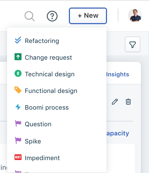This screenshot has height=173, width=149.
Task: Click the Refactoring double-checkmark icon
Action: pos(18,40)
